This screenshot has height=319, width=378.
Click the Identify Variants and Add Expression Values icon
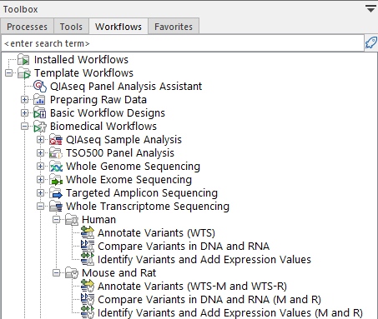pyautogui.click(x=88, y=259)
